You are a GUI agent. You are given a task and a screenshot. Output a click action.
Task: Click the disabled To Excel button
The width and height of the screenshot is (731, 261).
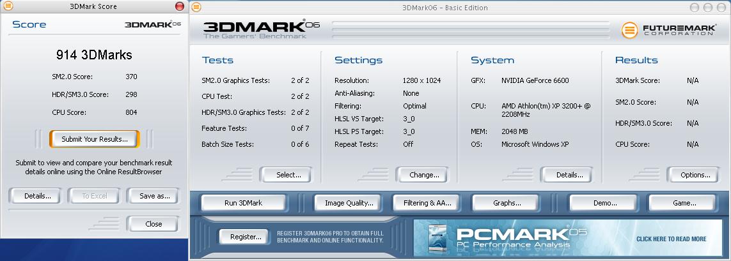click(94, 196)
